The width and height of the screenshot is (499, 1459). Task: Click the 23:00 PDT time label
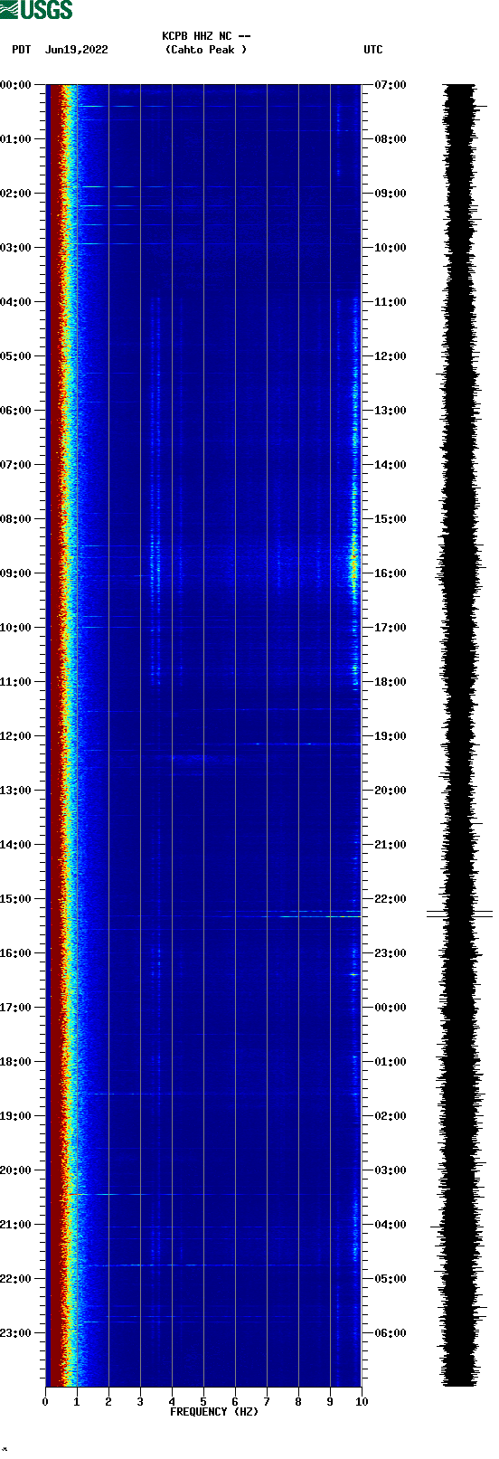pyautogui.click(x=16, y=1333)
